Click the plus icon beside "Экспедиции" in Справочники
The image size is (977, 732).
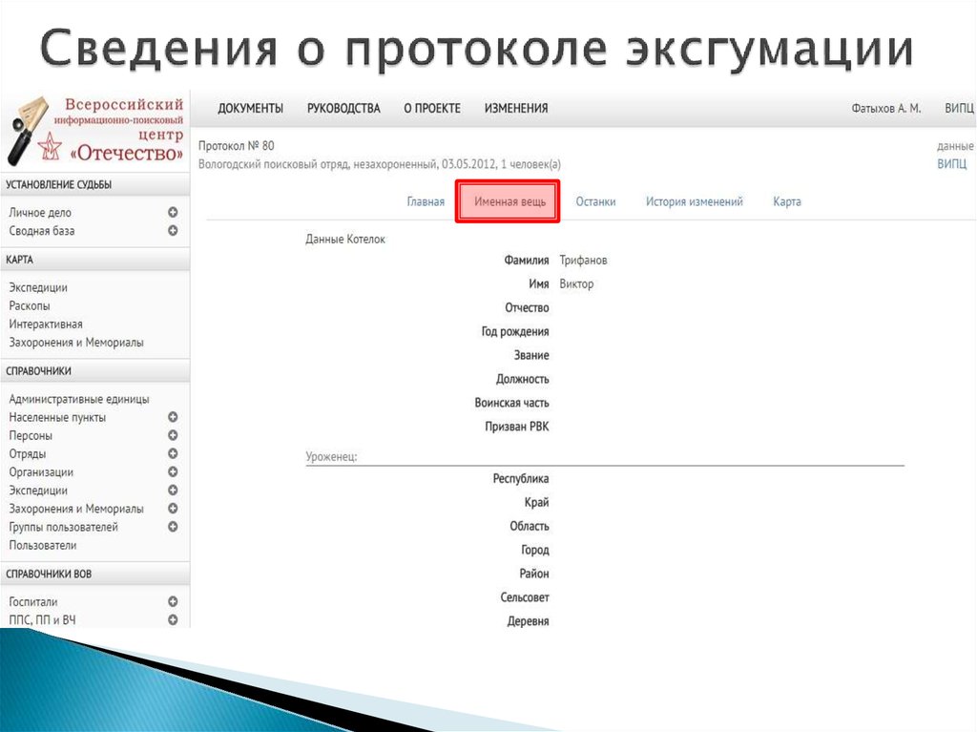coord(174,490)
